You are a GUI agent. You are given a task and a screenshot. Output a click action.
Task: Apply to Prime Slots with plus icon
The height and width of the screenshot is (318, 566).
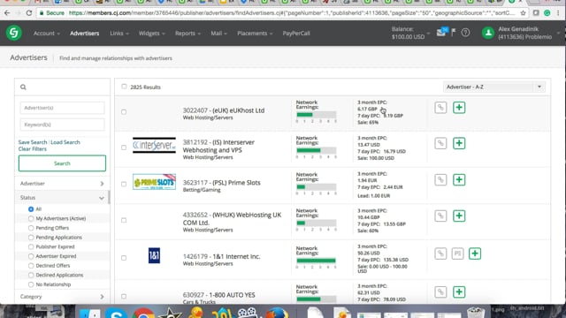459,179
